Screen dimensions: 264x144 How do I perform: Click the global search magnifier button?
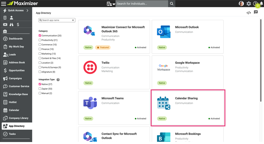coord(172,4)
